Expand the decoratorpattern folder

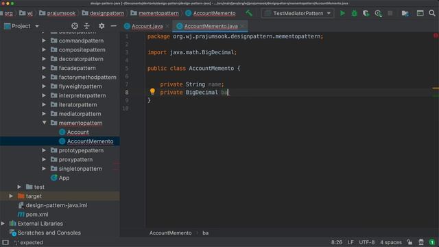tap(44, 59)
